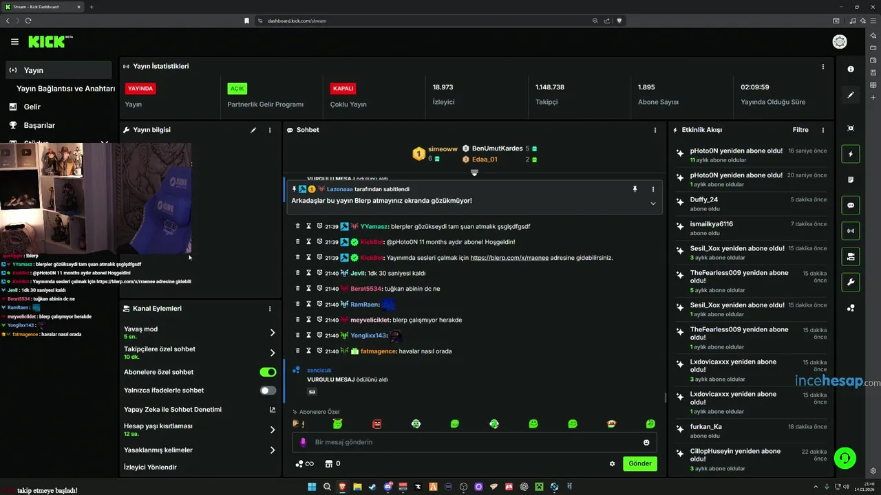The width and height of the screenshot is (881, 495).
Task: Open the green headset support button
Action: click(845, 457)
